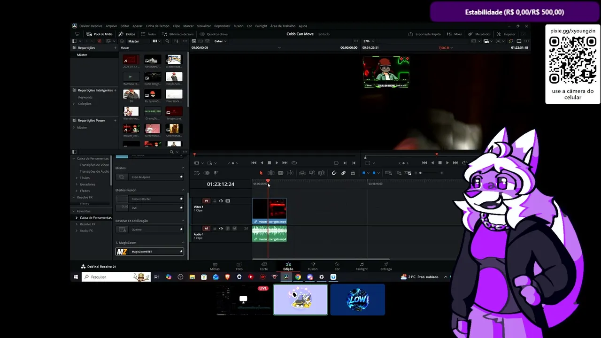Open the 37% timeline viewer zoom dropdown

[x=368, y=41]
